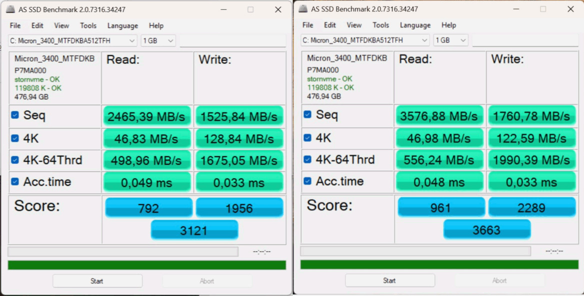Open the drive selection dropdown in left window
The width and height of the screenshot is (584, 296).
pyautogui.click(x=131, y=40)
